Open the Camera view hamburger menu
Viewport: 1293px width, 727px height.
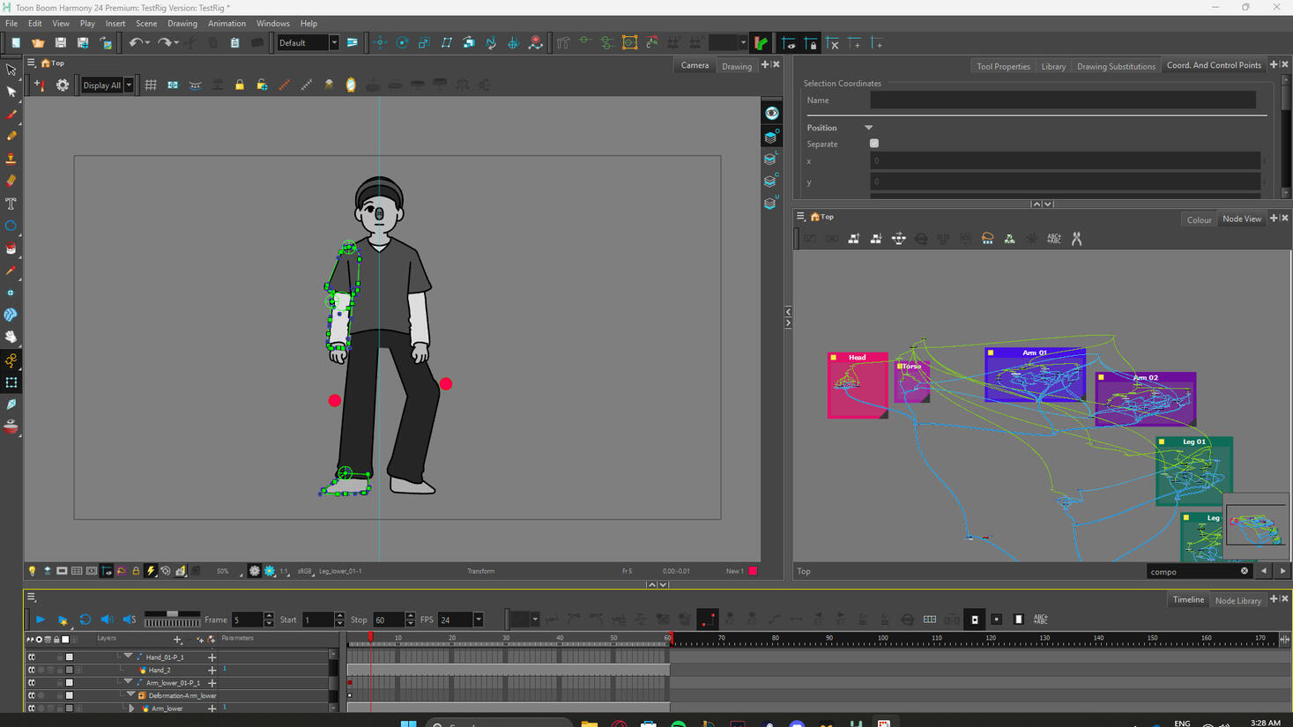(31, 63)
